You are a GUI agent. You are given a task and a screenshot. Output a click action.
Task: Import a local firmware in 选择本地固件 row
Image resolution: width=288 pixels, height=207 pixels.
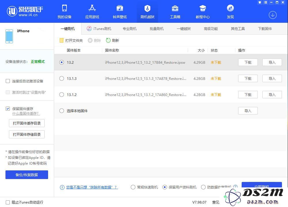(248, 111)
